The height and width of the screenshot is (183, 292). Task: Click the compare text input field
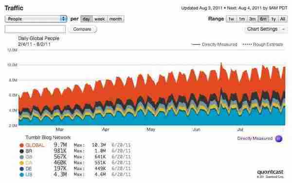point(35,29)
